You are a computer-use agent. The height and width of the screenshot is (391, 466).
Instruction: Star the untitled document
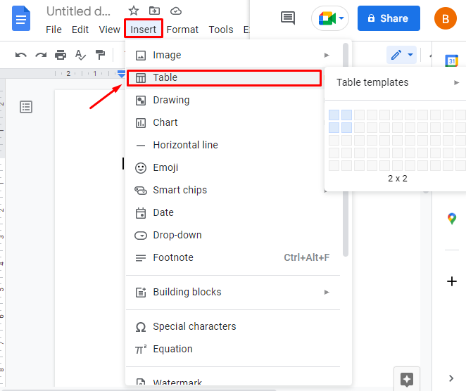coord(134,11)
